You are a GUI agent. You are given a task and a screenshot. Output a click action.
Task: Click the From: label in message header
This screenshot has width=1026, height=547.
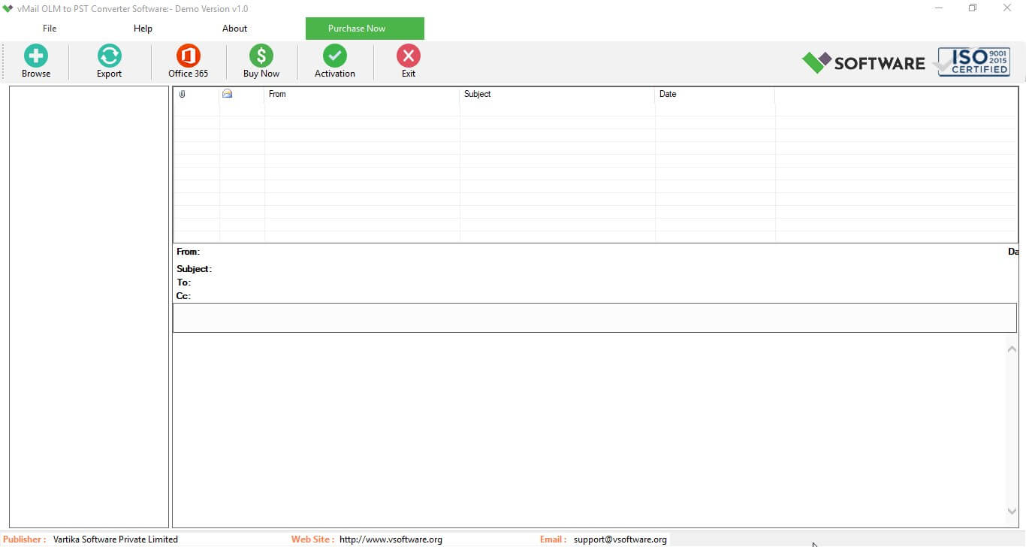188,252
